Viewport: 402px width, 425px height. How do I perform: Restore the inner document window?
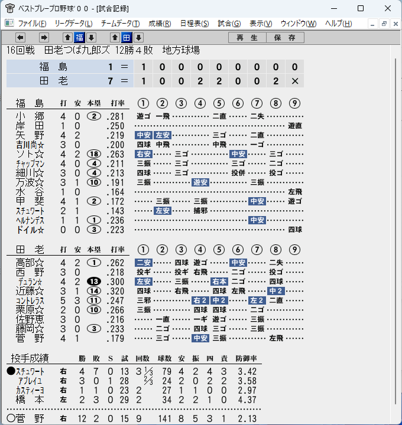(x=384, y=24)
